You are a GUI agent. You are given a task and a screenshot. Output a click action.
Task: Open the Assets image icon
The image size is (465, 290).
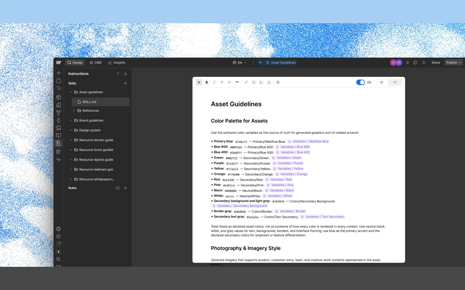click(x=59, y=128)
